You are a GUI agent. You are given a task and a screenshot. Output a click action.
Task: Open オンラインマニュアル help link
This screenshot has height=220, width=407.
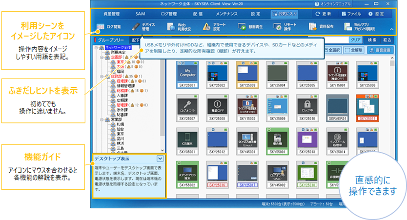click(x=332, y=4)
